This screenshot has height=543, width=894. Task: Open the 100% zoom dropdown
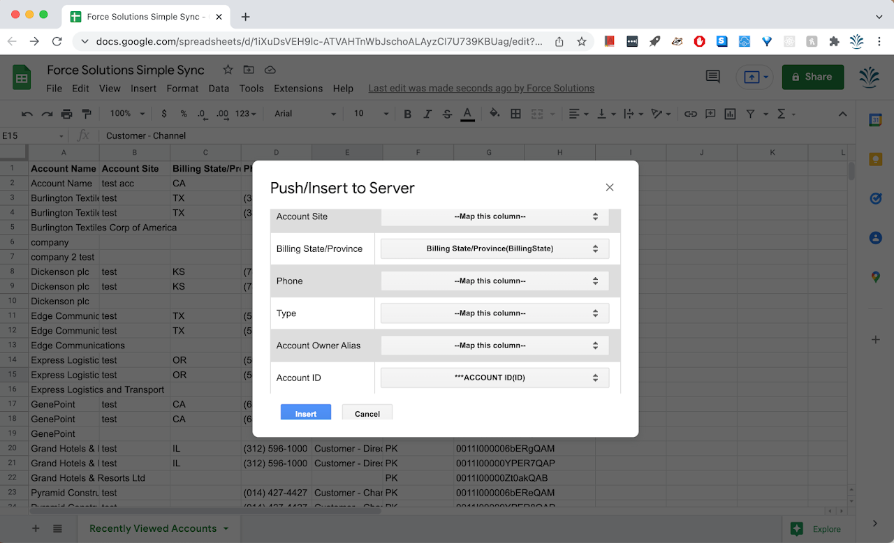pyautogui.click(x=127, y=114)
